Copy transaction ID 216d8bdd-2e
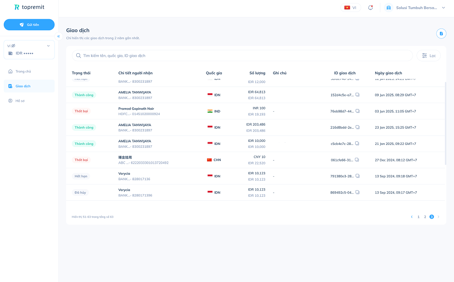454x282 pixels. click(x=358, y=127)
